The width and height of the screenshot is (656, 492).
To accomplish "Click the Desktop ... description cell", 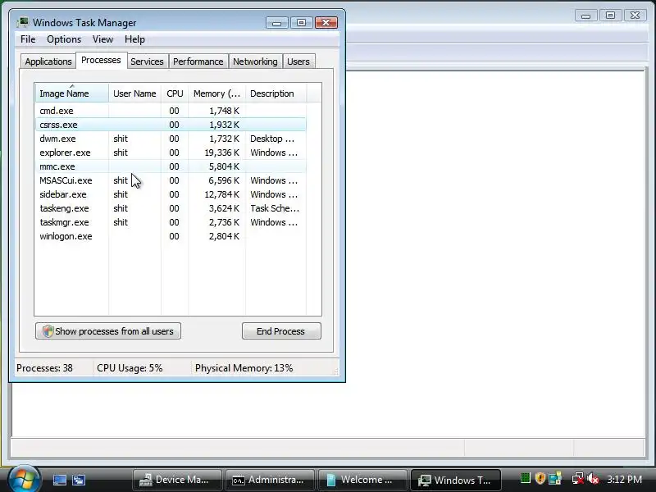I will click(272, 139).
